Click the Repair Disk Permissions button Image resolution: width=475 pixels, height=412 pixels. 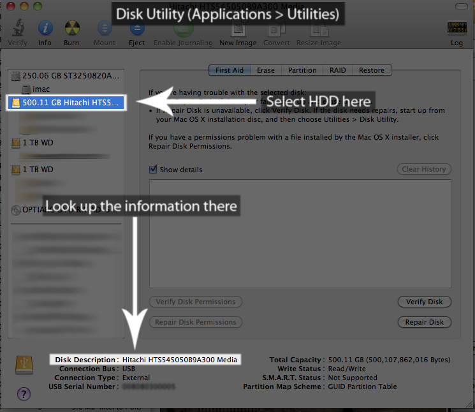pyautogui.click(x=196, y=322)
